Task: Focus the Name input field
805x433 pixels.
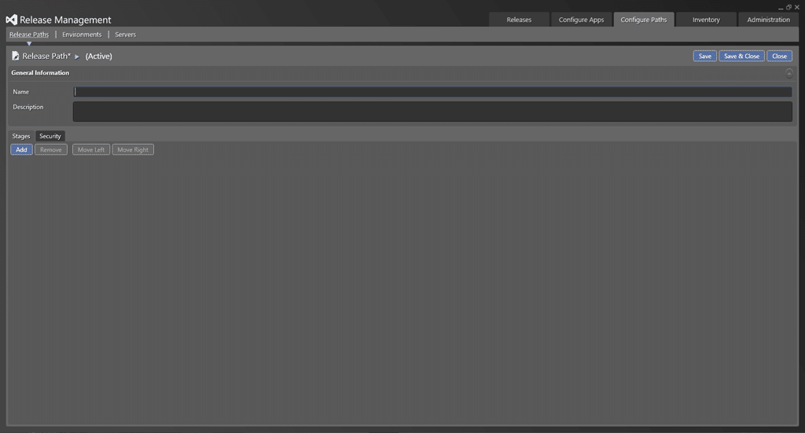Action: point(432,92)
